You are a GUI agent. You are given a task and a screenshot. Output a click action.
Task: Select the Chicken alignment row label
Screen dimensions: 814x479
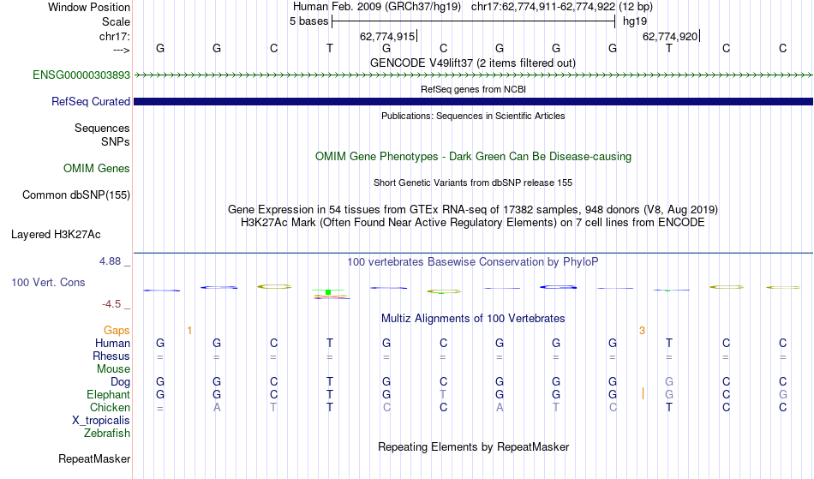[x=110, y=407]
